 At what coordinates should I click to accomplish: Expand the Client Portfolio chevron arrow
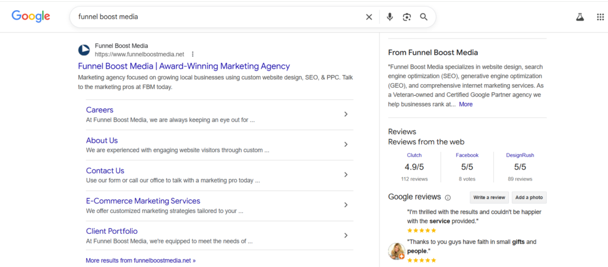(346, 235)
